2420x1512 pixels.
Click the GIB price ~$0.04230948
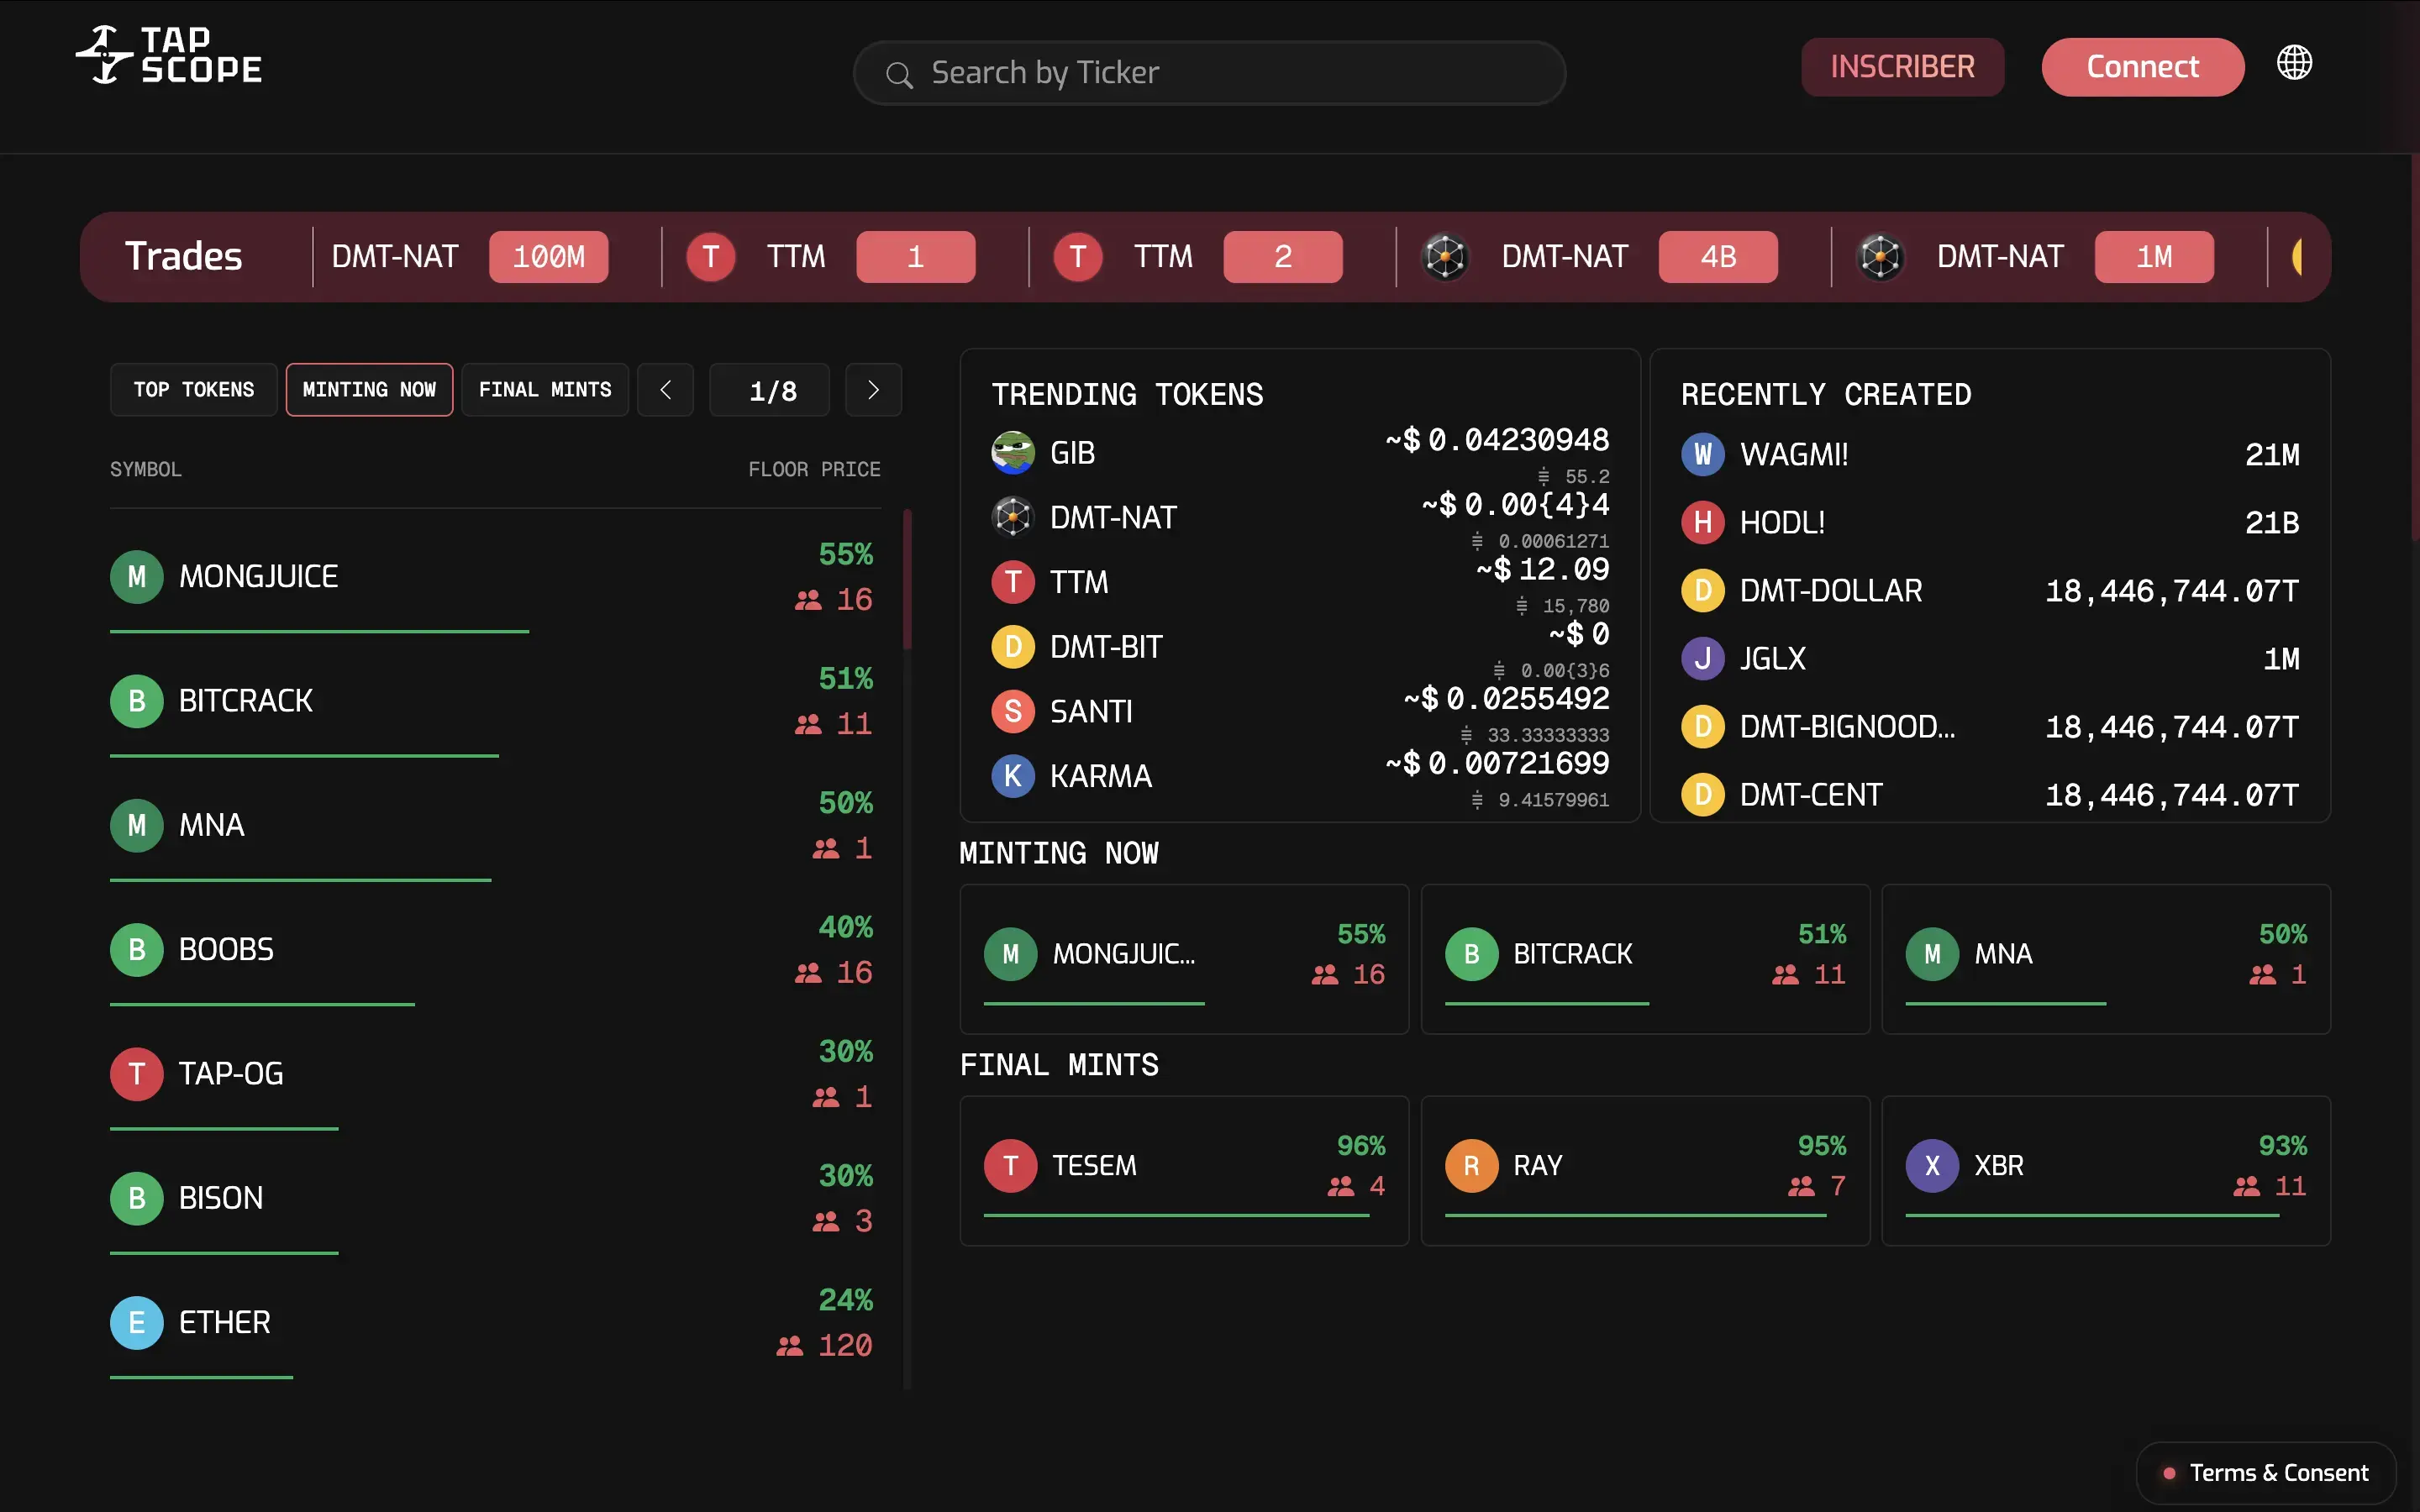(1497, 440)
